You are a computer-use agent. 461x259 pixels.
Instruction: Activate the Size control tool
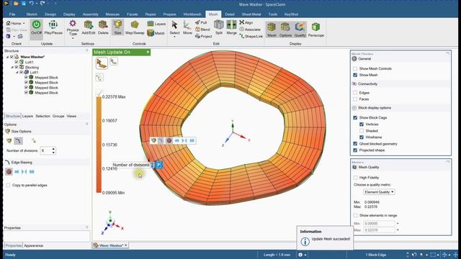tap(117, 27)
